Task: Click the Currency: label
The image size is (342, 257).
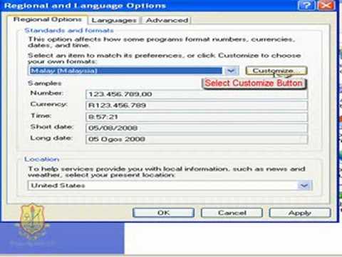Action: click(x=49, y=104)
